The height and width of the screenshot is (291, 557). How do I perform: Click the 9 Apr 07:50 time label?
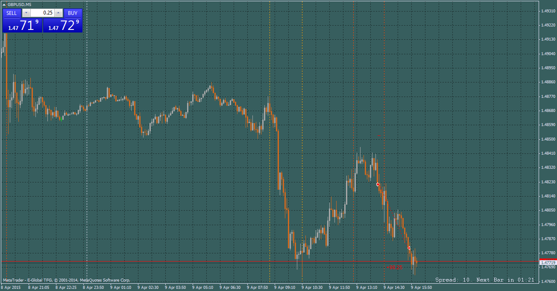258,288
